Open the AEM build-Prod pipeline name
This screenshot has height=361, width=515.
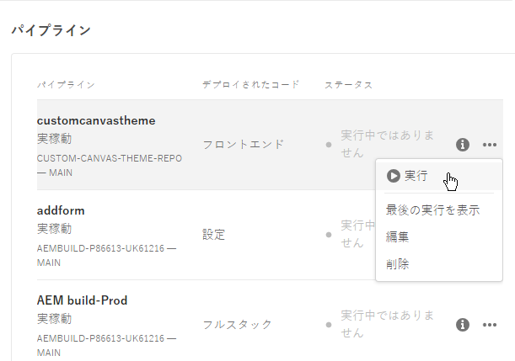82,300
